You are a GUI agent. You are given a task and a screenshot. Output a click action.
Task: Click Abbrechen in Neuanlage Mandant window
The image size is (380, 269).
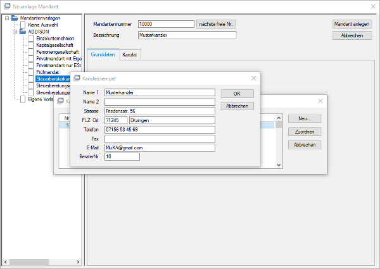(x=352, y=35)
